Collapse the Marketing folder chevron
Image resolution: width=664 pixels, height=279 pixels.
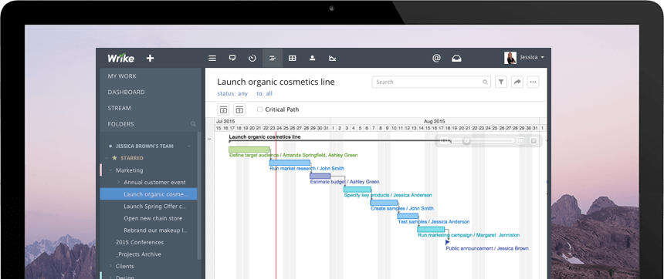(110, 170)
